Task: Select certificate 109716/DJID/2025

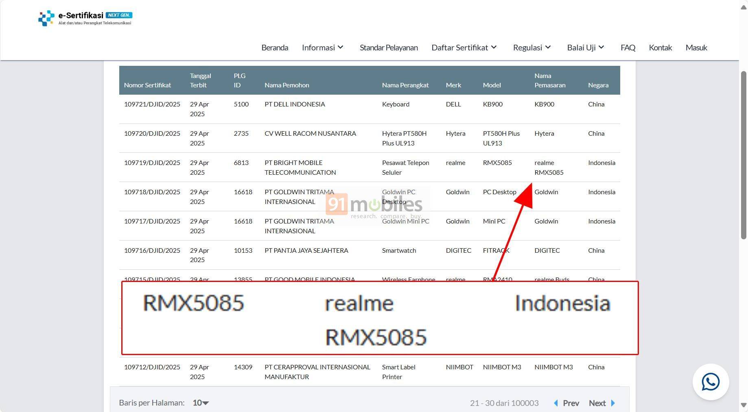Action: (x=152, y=250)
